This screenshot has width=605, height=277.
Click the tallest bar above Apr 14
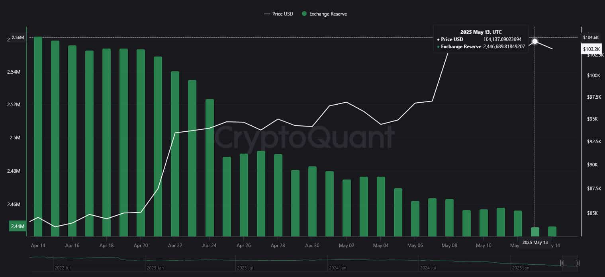tap(38, 137)
